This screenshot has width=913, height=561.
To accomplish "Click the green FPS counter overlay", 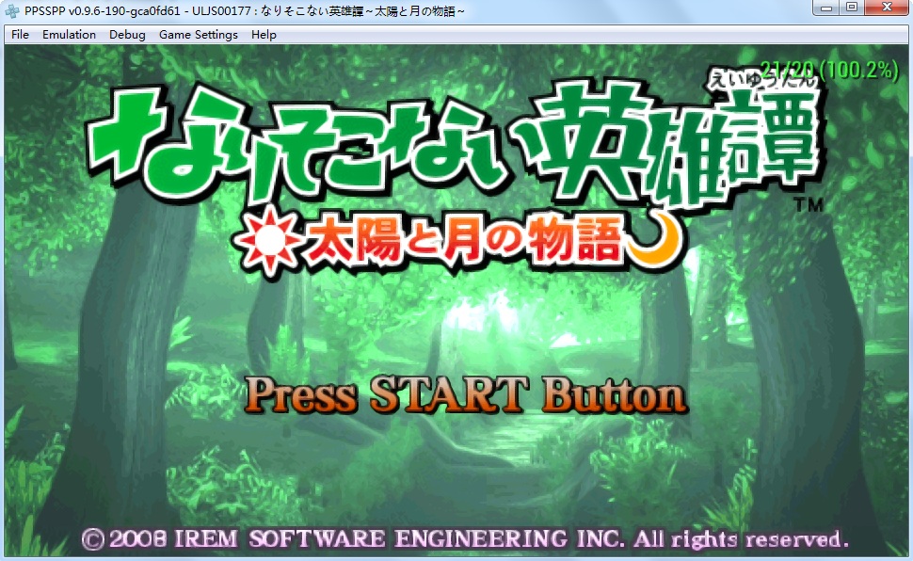I will pyautogui.click(x=829, y=70).
